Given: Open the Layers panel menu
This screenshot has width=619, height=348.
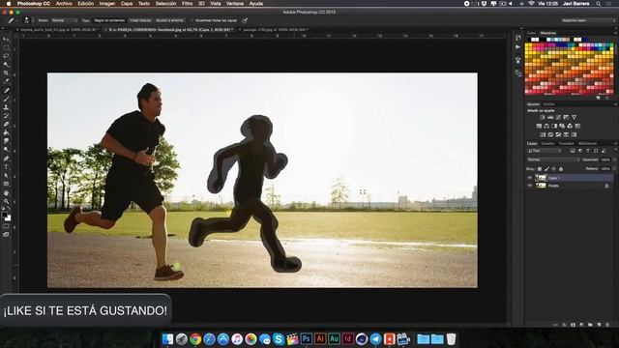Looking at the screenshot, I should (615, 143).
